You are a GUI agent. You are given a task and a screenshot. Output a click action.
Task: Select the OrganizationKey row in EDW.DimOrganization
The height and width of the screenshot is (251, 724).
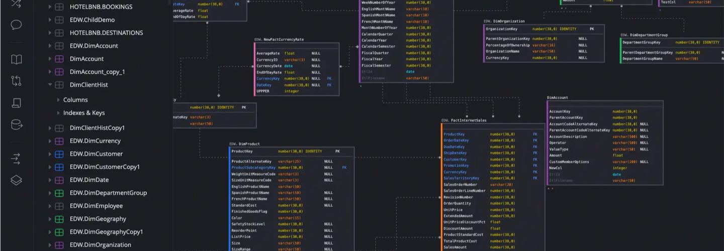(x=501, y=29)
